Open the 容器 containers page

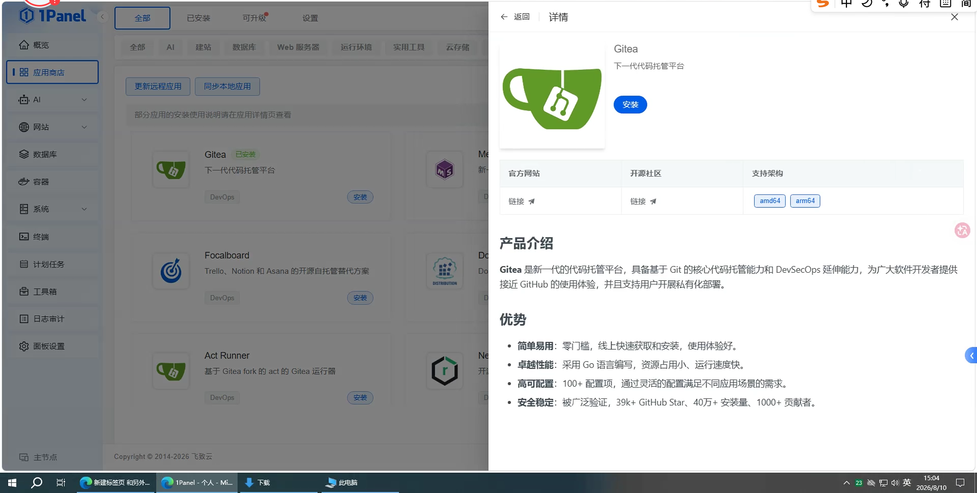52,182
